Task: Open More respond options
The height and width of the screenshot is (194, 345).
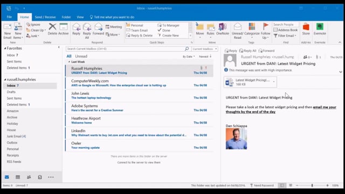Action: 113,34
